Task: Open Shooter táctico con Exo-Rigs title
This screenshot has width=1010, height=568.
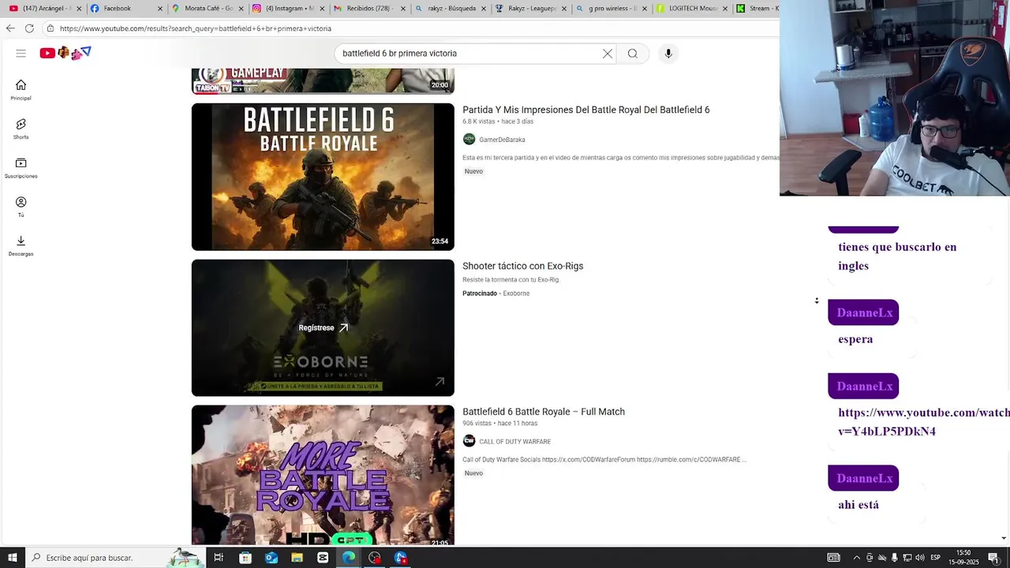Action: [x=522, y=266]
